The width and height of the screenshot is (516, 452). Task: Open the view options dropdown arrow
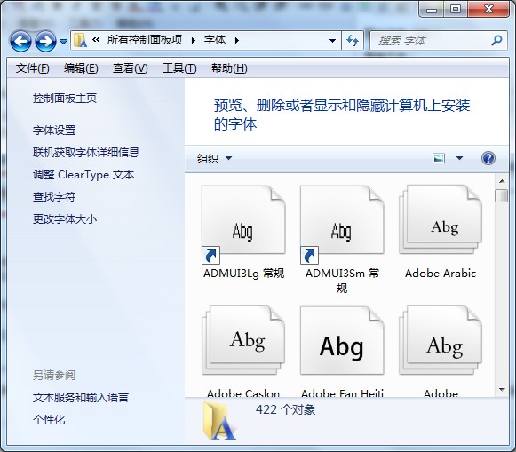[x=460, y=158]
